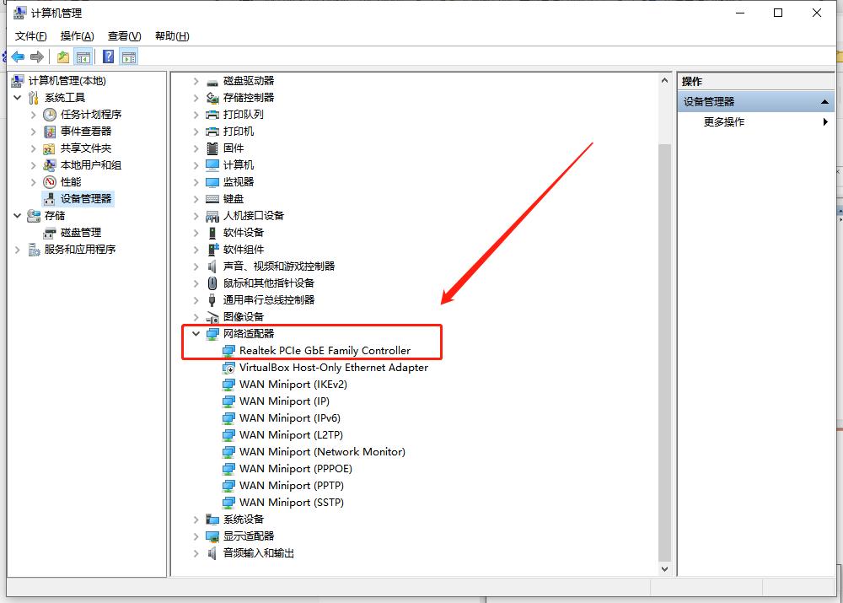
Task: Select 性能 in the left tree
Action: [71, 182]
